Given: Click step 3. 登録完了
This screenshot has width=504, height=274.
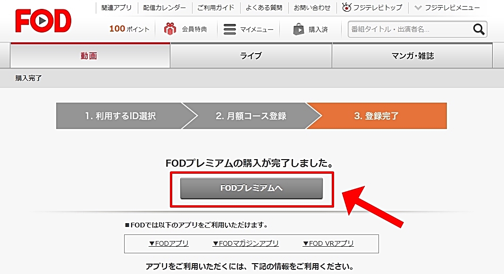Looking at the screenshot, I should pyautogui.click(x=377, y=116).
